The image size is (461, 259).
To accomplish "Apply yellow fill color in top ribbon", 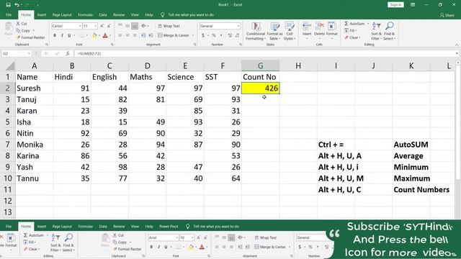I will point(94,35).
